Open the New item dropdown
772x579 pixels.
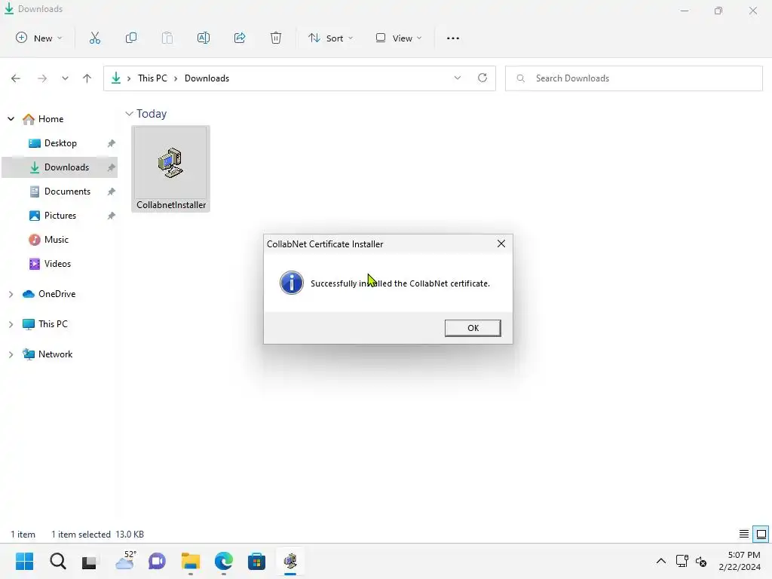pyautogui.click(x=39, y=38)
